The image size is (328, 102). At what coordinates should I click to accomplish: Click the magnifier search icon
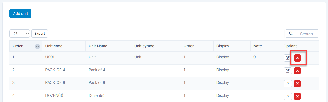tap(291, 34)
